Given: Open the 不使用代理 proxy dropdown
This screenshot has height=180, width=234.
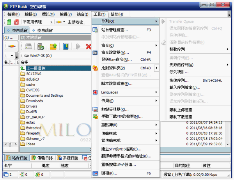Looking at the screenshot, I should (x=51, y=22).
